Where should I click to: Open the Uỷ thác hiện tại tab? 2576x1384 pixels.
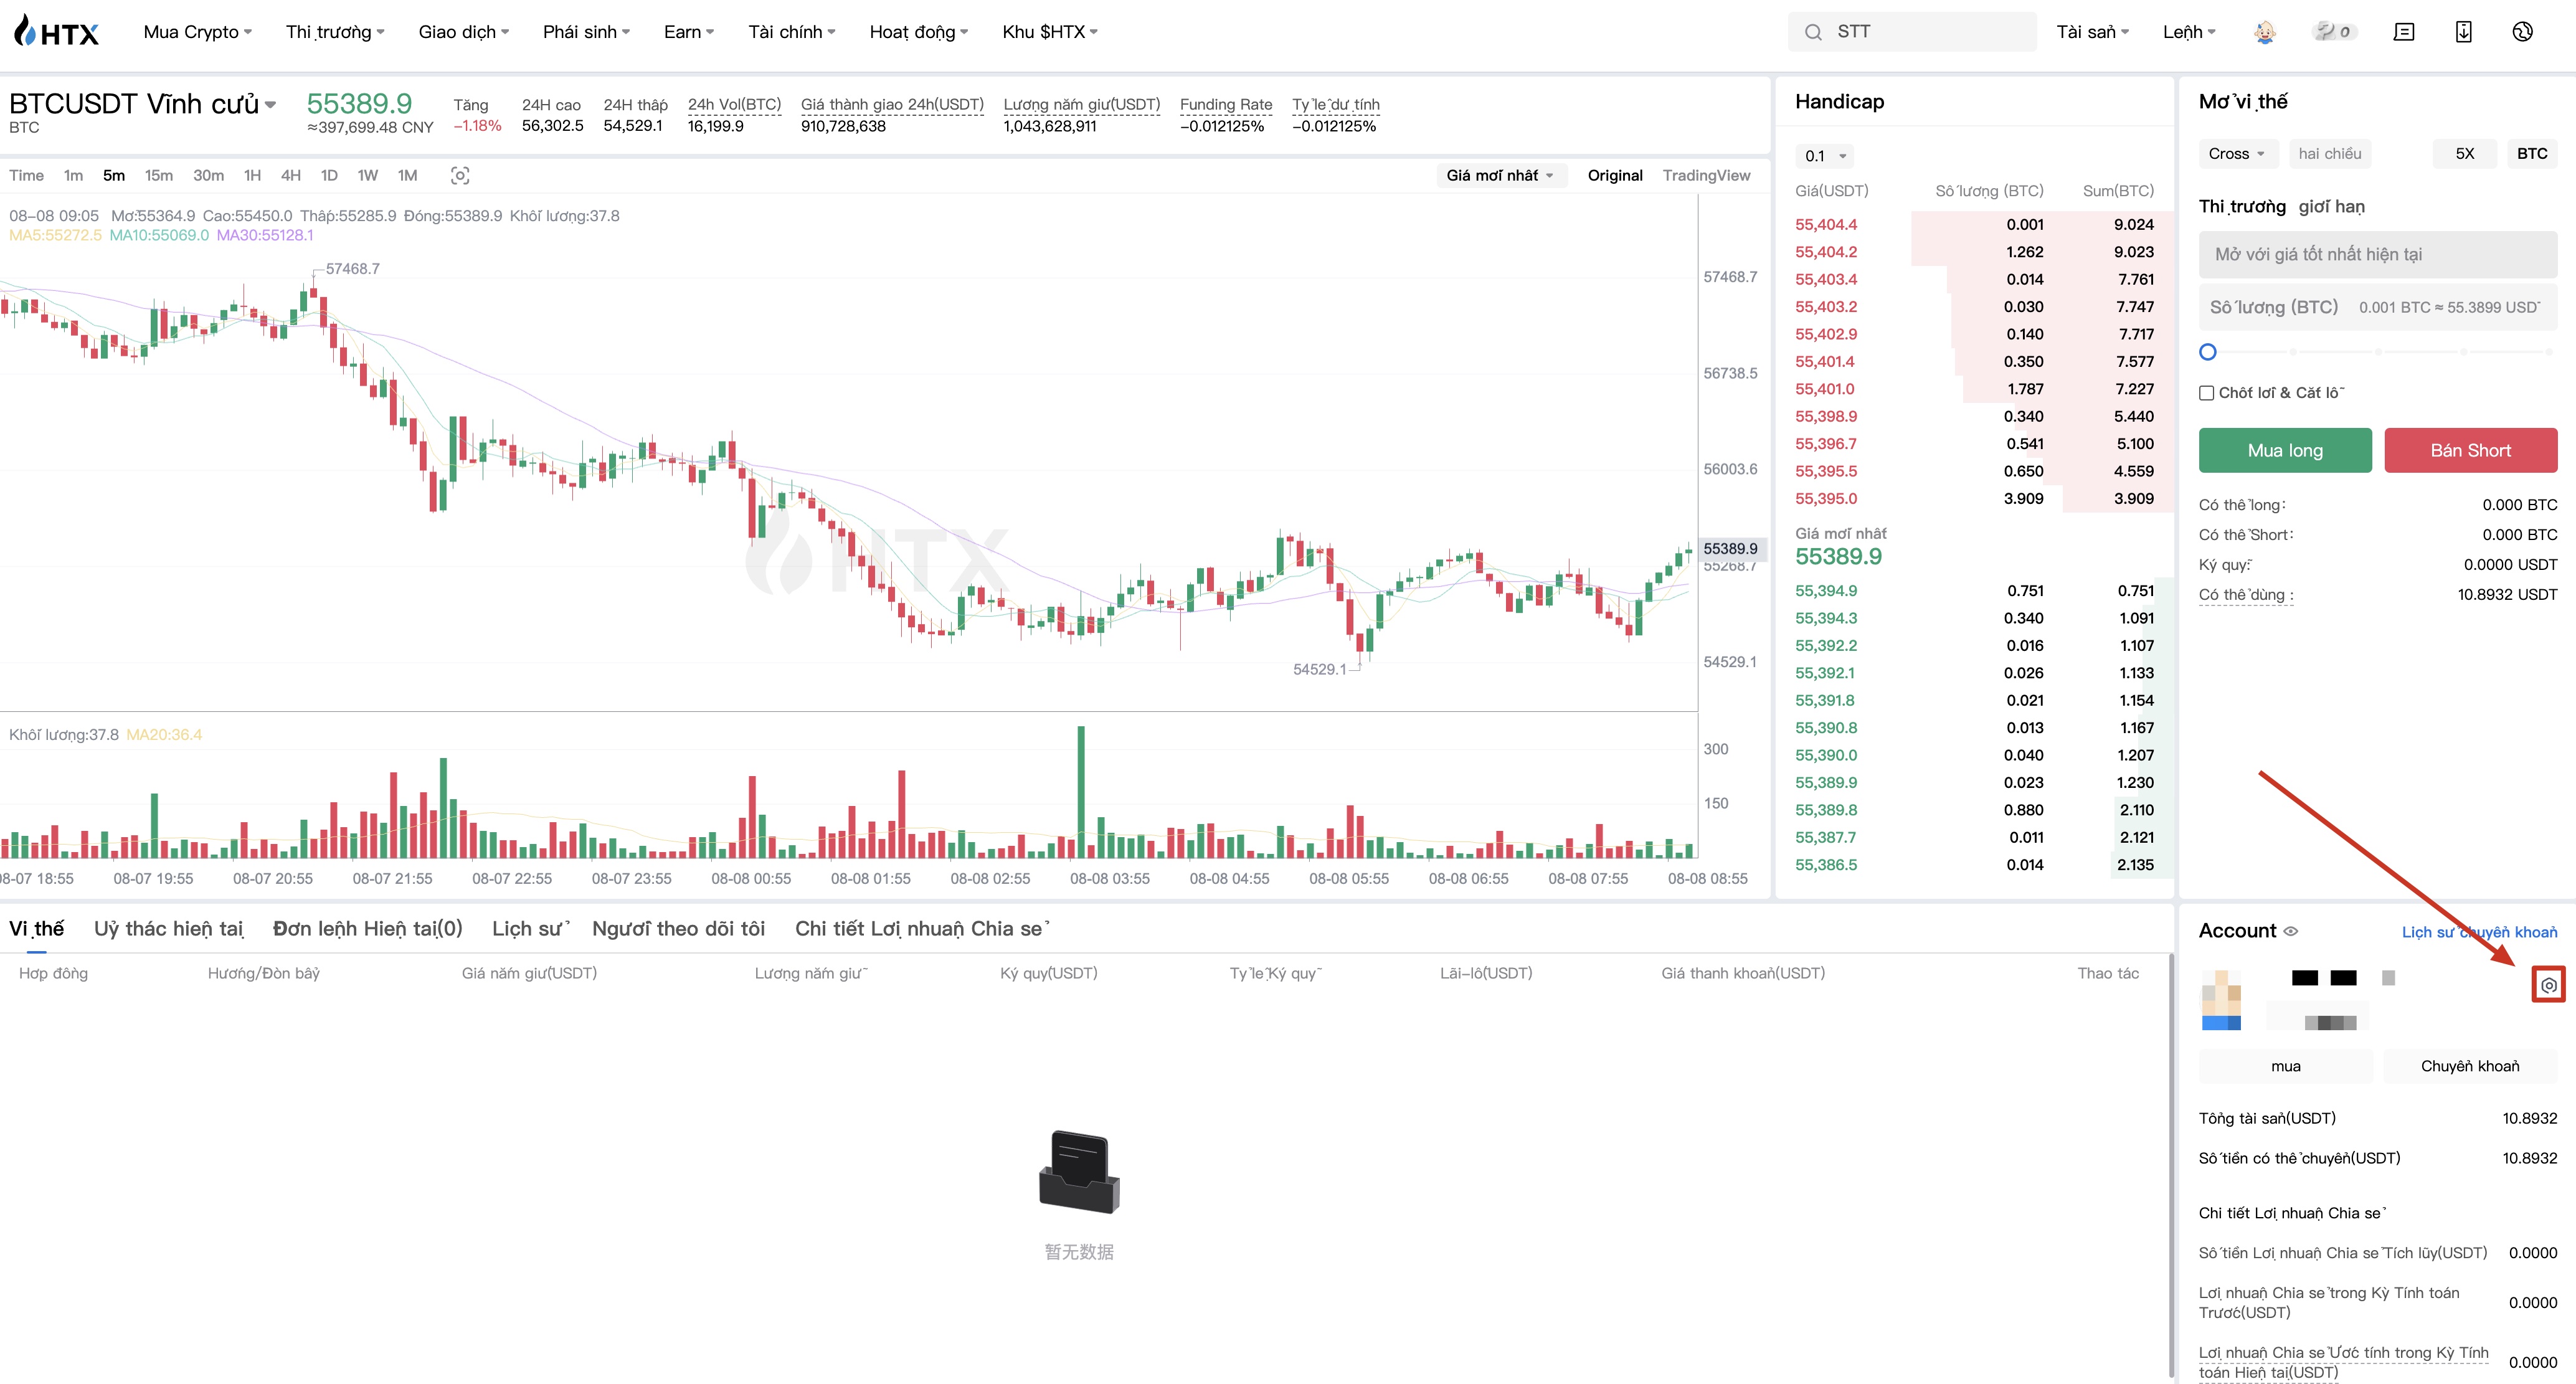(168, 929)
